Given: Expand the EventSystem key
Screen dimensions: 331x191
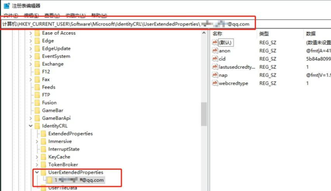Looking at the screenshot, I should pos(30,56).
